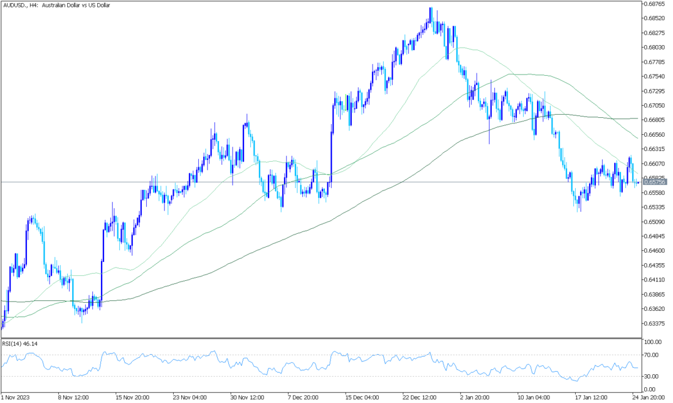Click the 0.67050 price axis label

point(655,106)
